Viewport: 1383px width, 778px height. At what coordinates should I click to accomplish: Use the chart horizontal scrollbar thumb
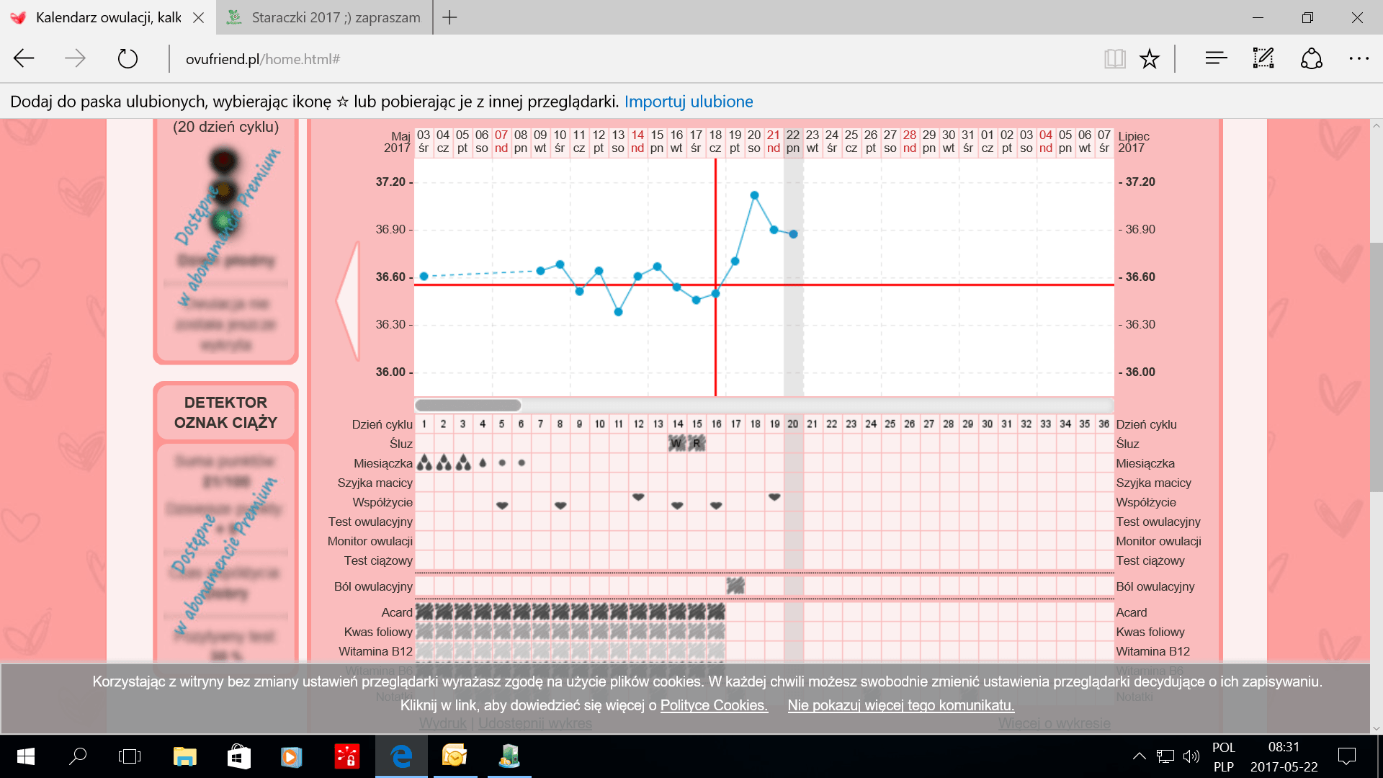468,405
